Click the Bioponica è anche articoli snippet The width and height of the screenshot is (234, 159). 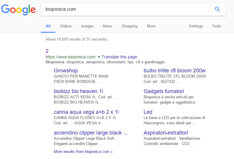coord(170,99)
